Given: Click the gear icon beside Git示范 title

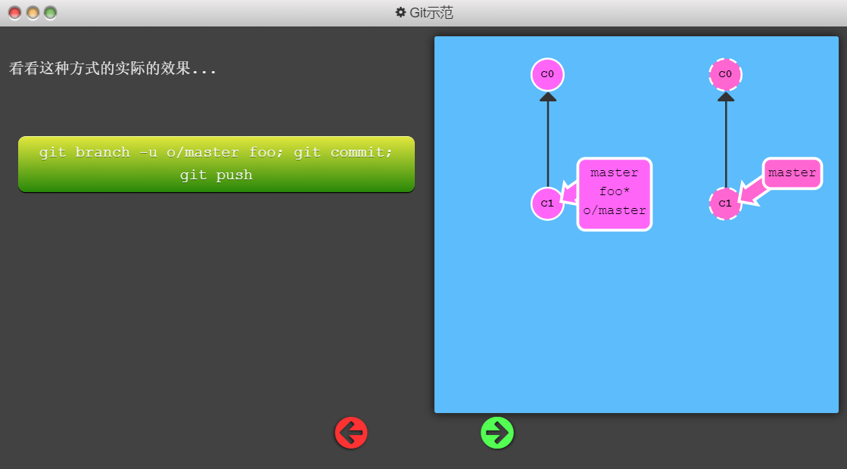Looking at the screenshot, I should (400, 13).
